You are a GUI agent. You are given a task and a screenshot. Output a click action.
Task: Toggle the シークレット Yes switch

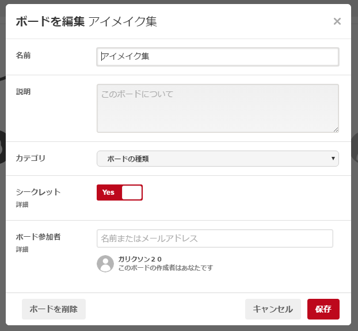tap(120, 193)
